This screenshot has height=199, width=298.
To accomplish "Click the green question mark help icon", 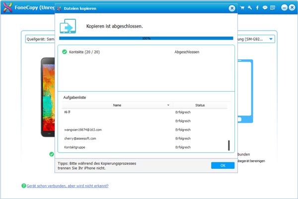I will coord(23,186).
